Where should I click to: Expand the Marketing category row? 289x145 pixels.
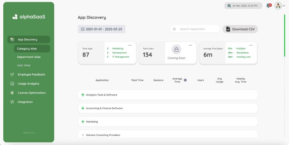pos(83,121)
